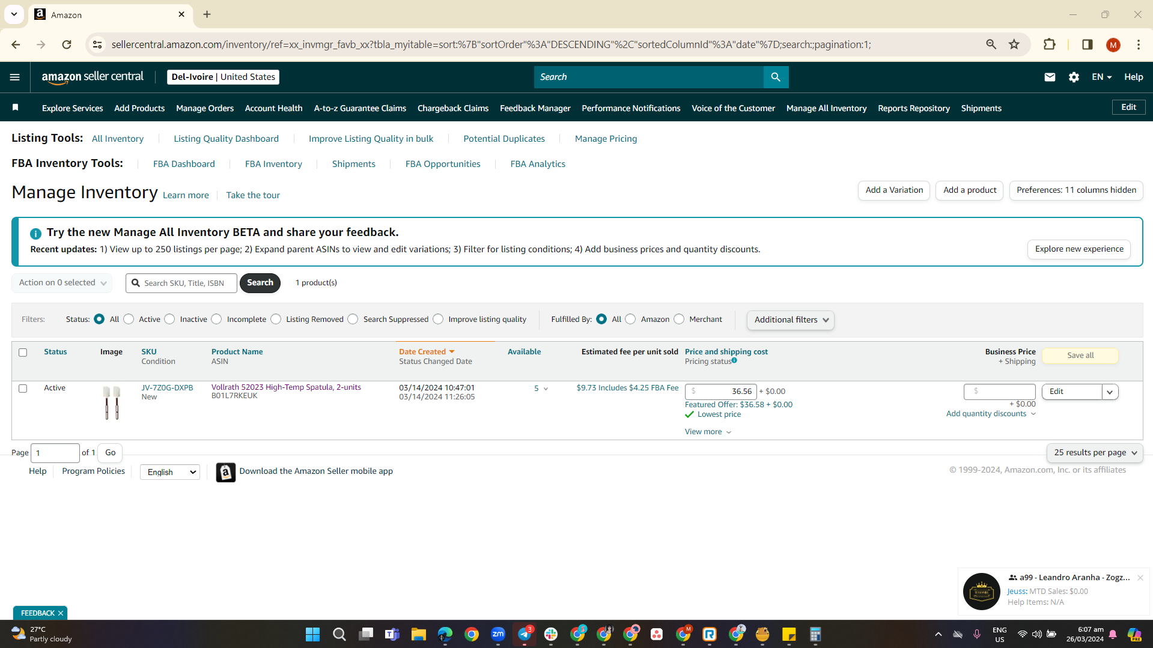The width and height of the screenshot is (1153, 648).
Task: Open Performance Notifications
Action: point(631,108)
